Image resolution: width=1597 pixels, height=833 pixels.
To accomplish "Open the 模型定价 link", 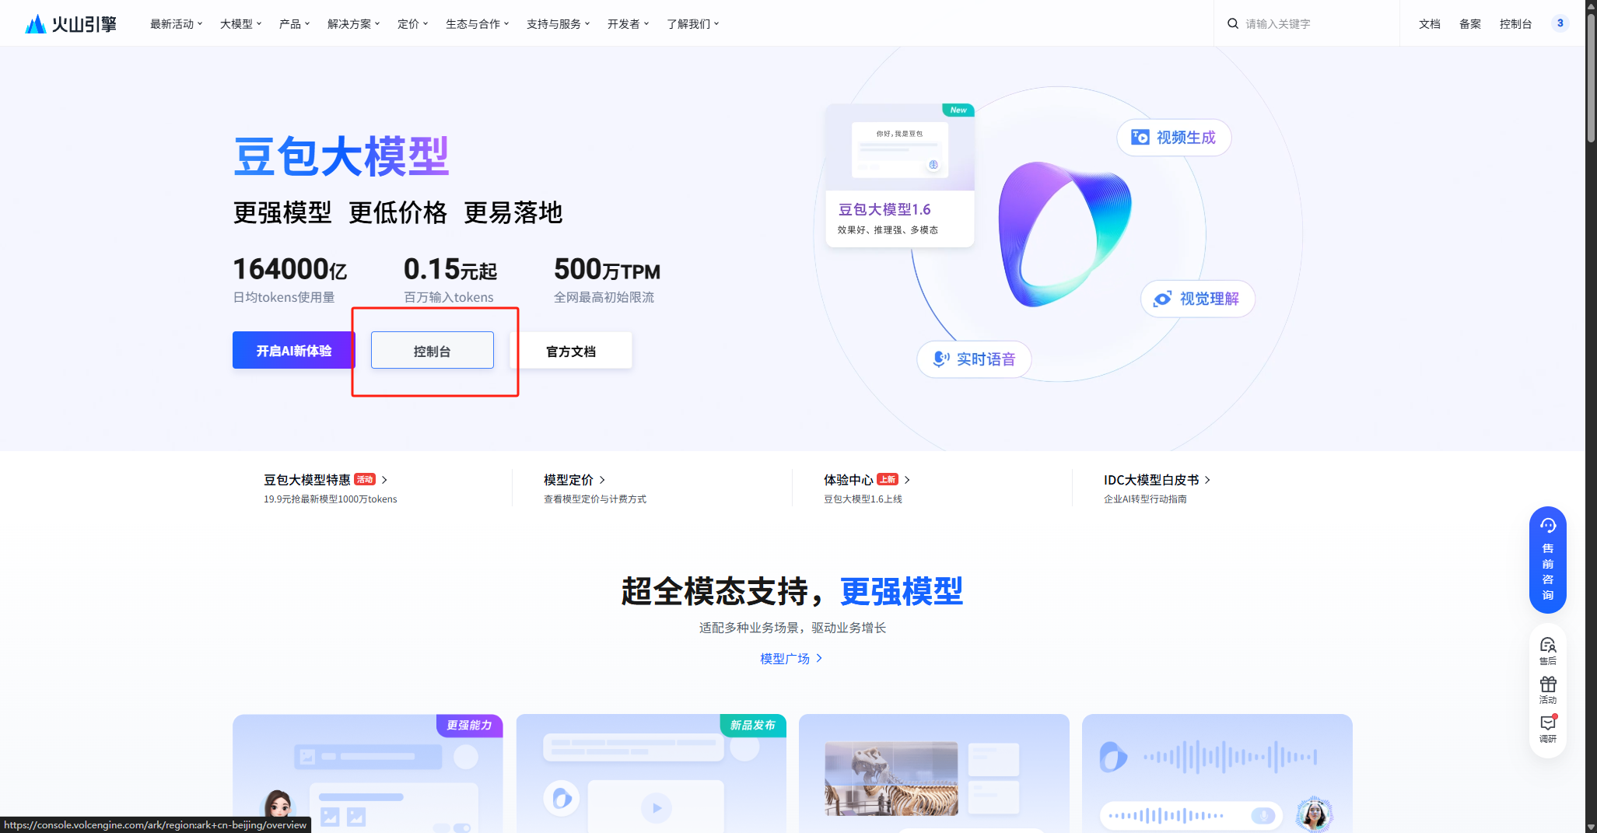I will pyautogui.click(x=569, y=480).
